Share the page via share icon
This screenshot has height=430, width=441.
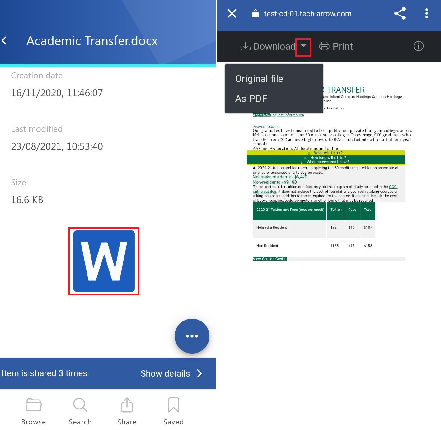[x=400, y=13]
